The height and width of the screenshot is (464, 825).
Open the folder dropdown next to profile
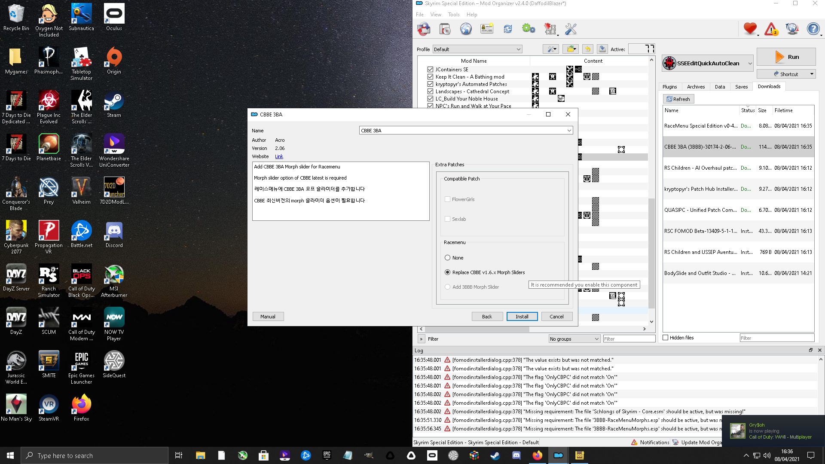coord(570,49)
